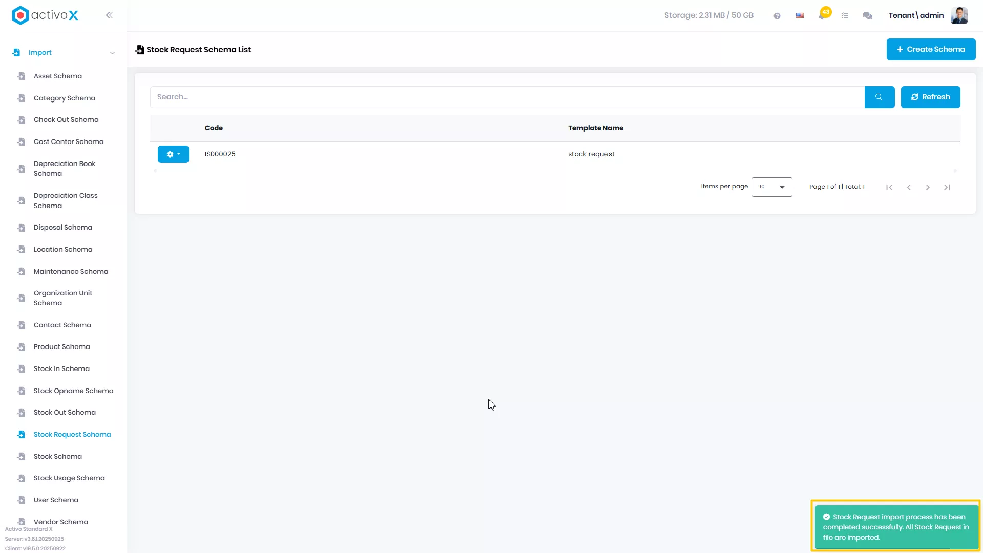Image resolution: width=983 pixels, height=553 pixels.
Task: Open Import menu group label
Action: tap(40, 53)
